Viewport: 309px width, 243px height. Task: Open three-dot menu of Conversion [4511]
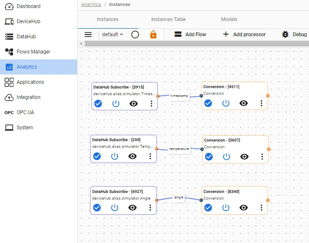pyautogui.click(x=261, y=103)
